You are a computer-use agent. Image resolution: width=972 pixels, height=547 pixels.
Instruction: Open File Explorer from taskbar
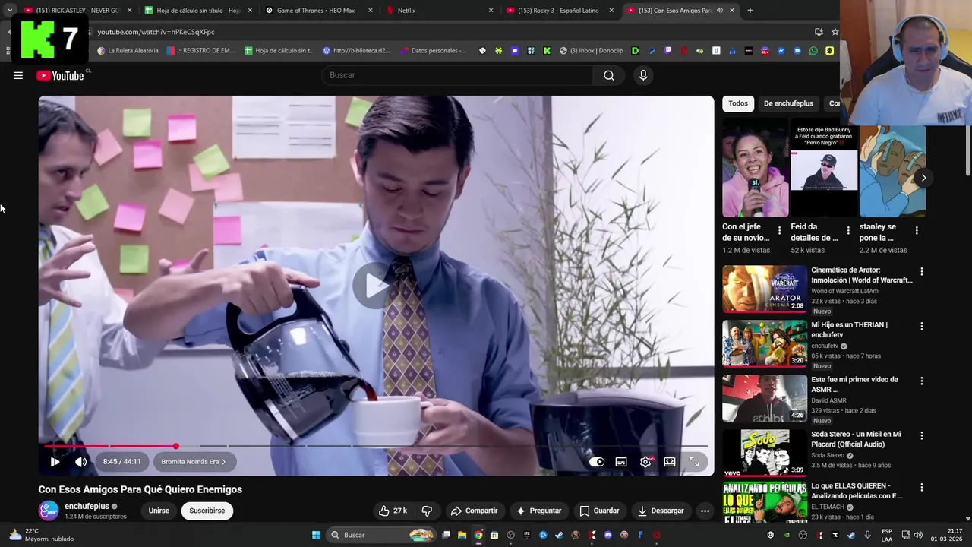coord(462,535)
